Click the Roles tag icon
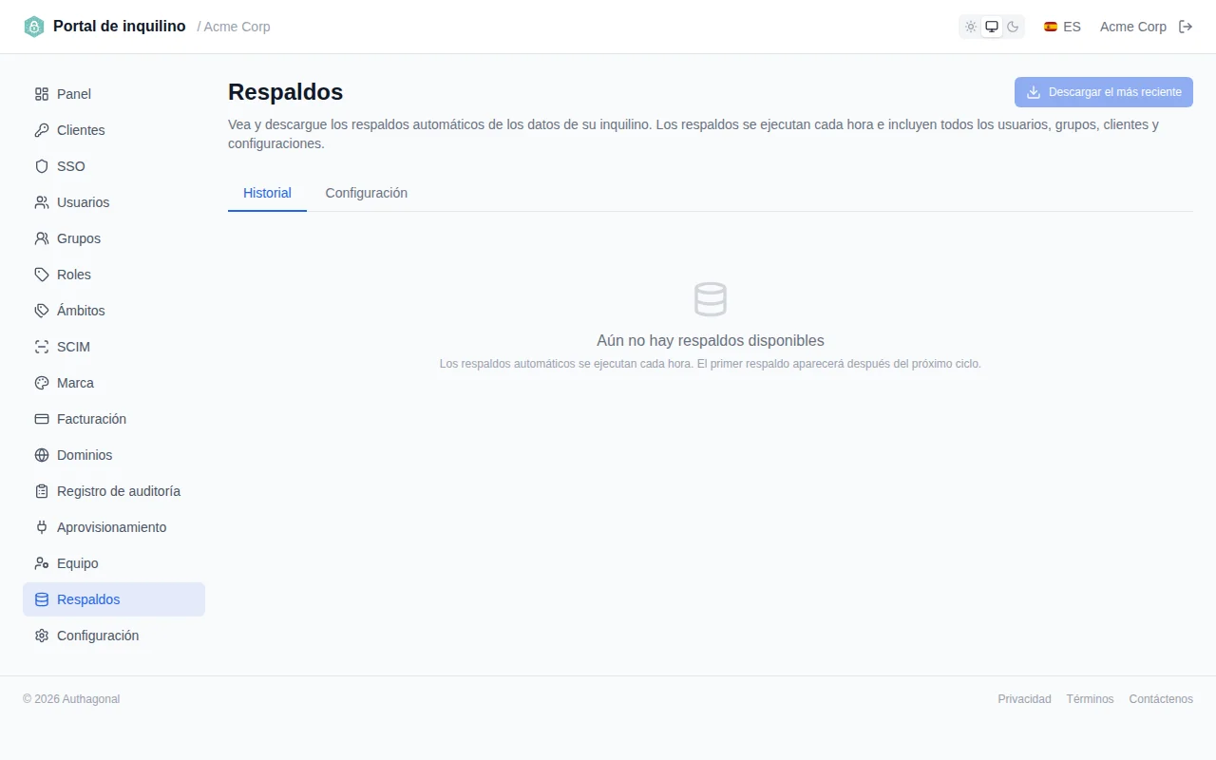Viewport: 1216px width, 760px height. (42, 275)
